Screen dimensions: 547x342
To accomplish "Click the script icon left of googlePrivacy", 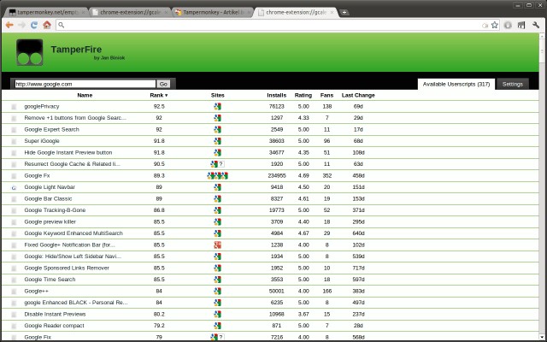I will [14, 107].
